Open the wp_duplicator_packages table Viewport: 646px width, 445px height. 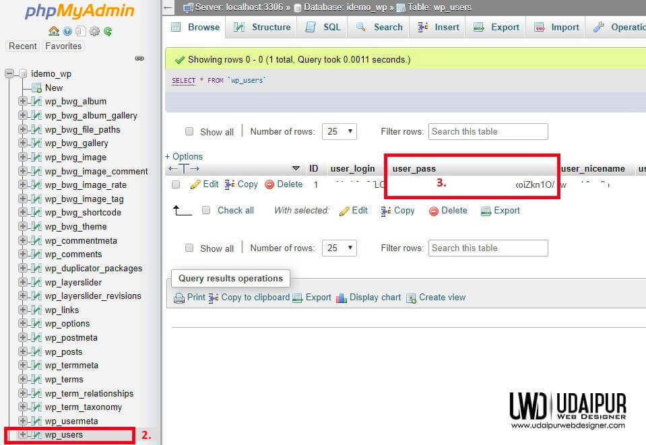click(94, 269)
